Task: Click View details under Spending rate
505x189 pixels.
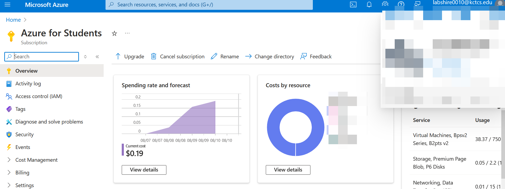Action: tap(144, 170)
